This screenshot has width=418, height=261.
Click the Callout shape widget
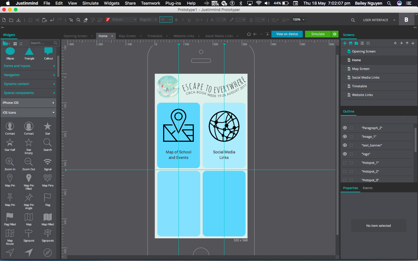pyautogui.click(x=48, y=52)
